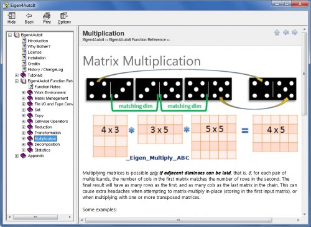Click the Print toolbar icon
The height and width of the screenshot is (227, 311).
[x=47, y=18]
